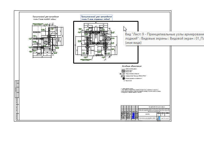The height and width of the screenshot is (141, 204).
Task: Select the typical loggia reinforcement detail view
Action: coord(46,40)
